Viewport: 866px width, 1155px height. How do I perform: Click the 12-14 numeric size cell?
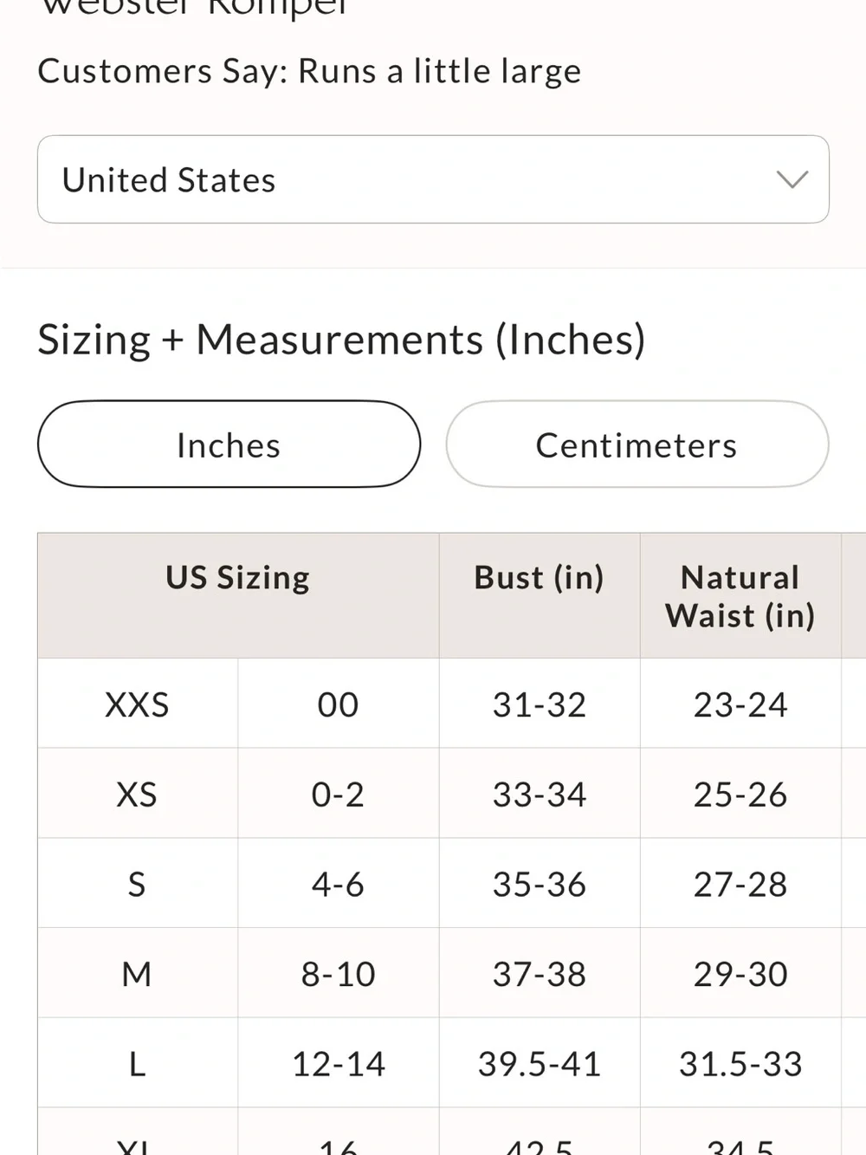pos(339,1064)
